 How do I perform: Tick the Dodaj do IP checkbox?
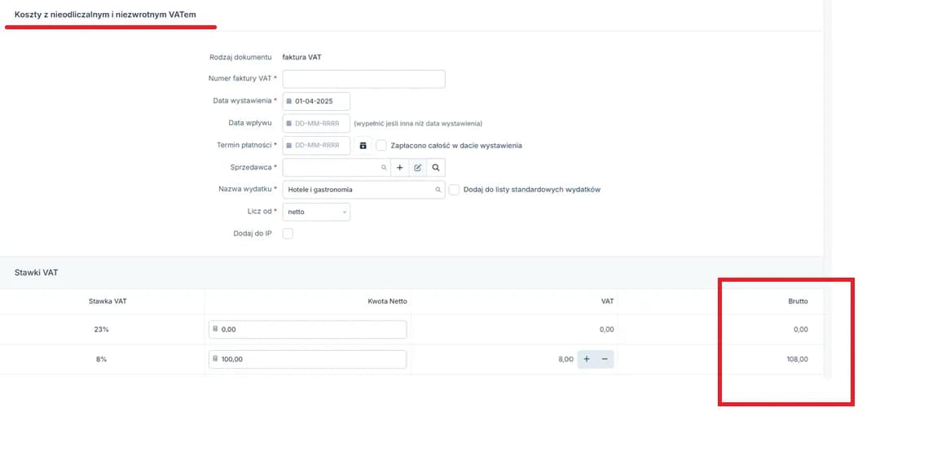point(288,234)
